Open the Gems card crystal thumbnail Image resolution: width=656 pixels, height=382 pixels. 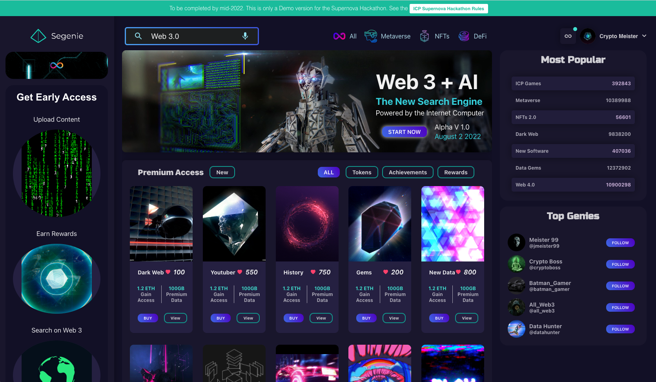point(380,224)
